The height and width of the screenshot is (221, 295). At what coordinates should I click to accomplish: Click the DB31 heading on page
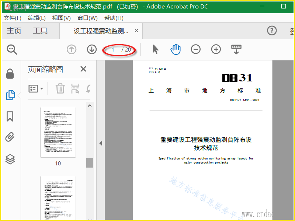237,78
